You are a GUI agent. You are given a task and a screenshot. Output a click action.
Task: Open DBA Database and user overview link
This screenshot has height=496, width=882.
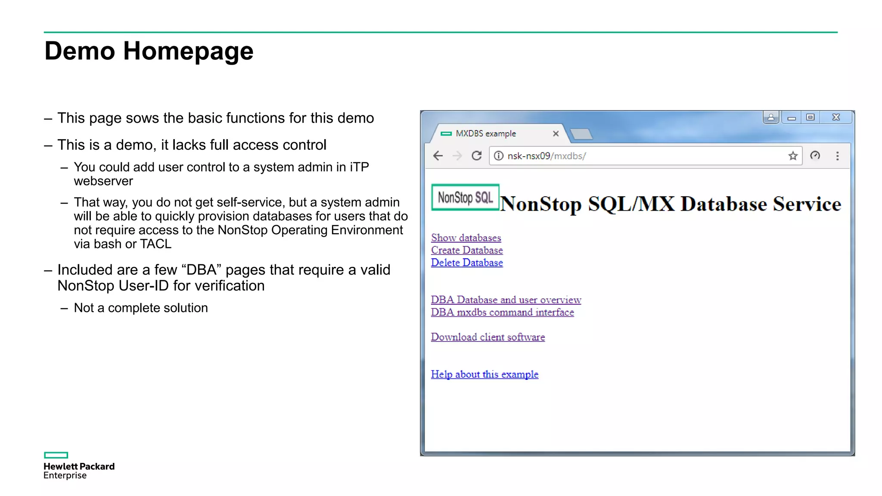pos(506,300)
